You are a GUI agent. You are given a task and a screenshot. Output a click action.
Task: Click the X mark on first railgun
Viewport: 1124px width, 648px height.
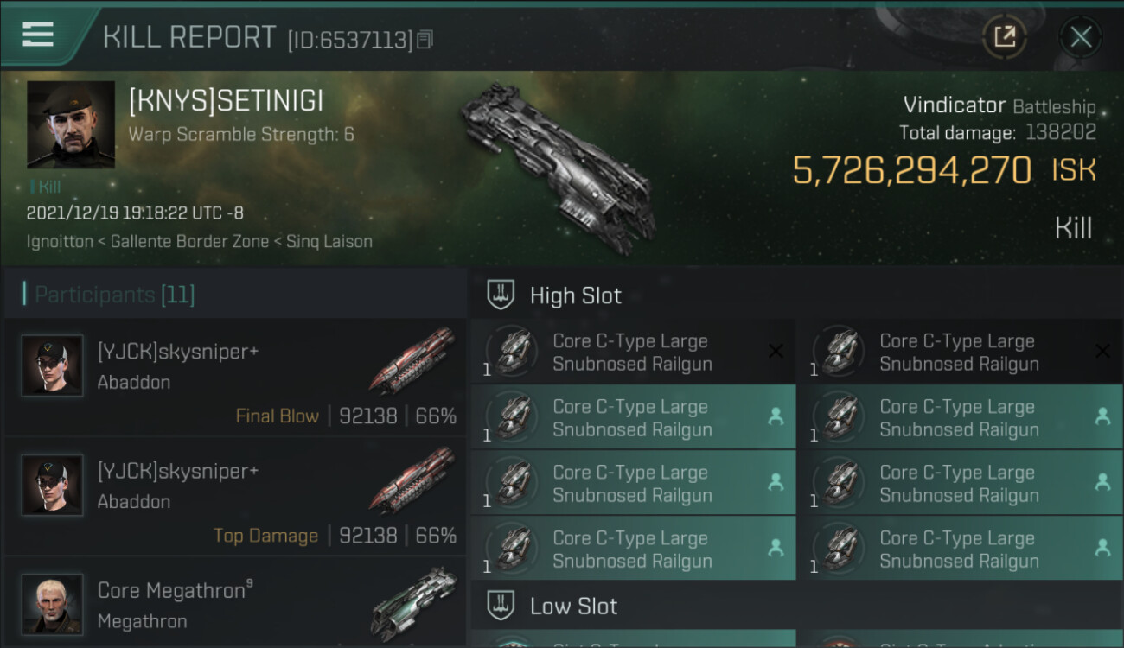[776, 351]
